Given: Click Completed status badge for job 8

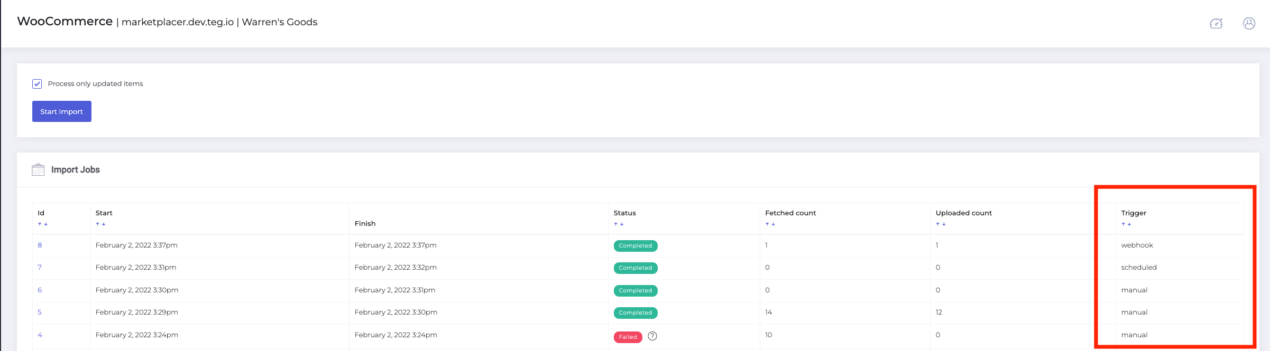Looking at the screenshot, I should tap(636, 246).
